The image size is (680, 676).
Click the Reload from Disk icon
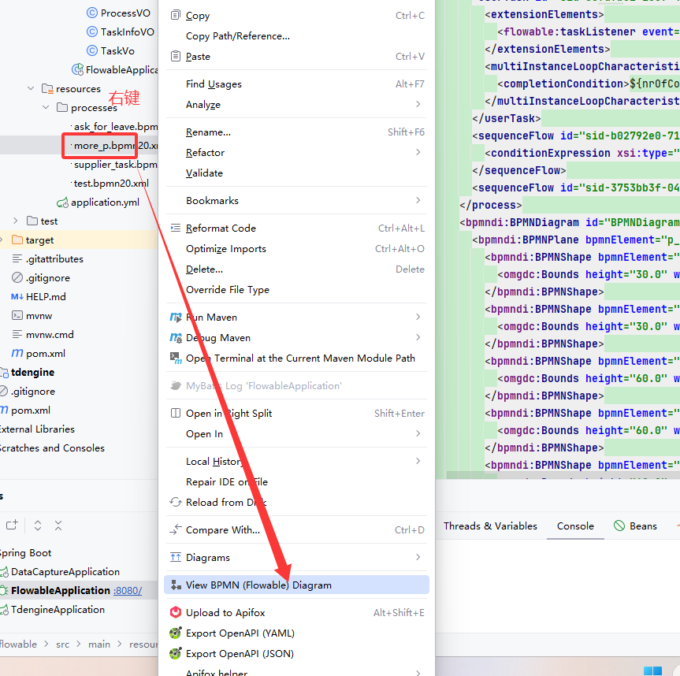coord(176,502)
